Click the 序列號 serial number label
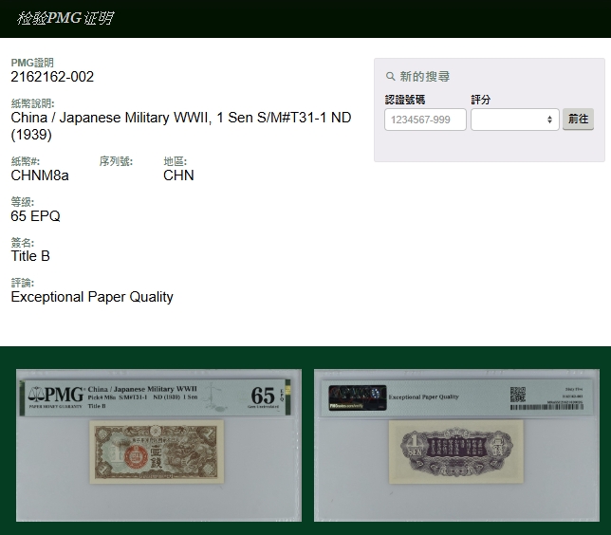Screen dimensions: 611x535 116,161
